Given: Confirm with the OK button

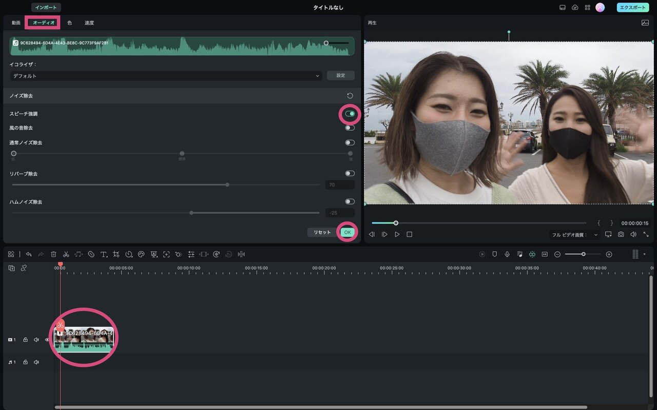Looking at the screenshot, I should click(x=347, y=232).
